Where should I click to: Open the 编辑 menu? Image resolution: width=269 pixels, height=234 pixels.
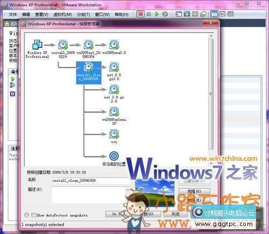coord(26,15)
